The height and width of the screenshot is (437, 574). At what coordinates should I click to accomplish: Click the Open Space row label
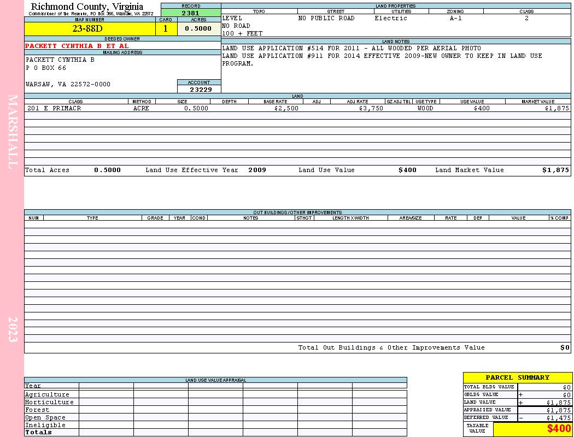click(x=45, y=418)
